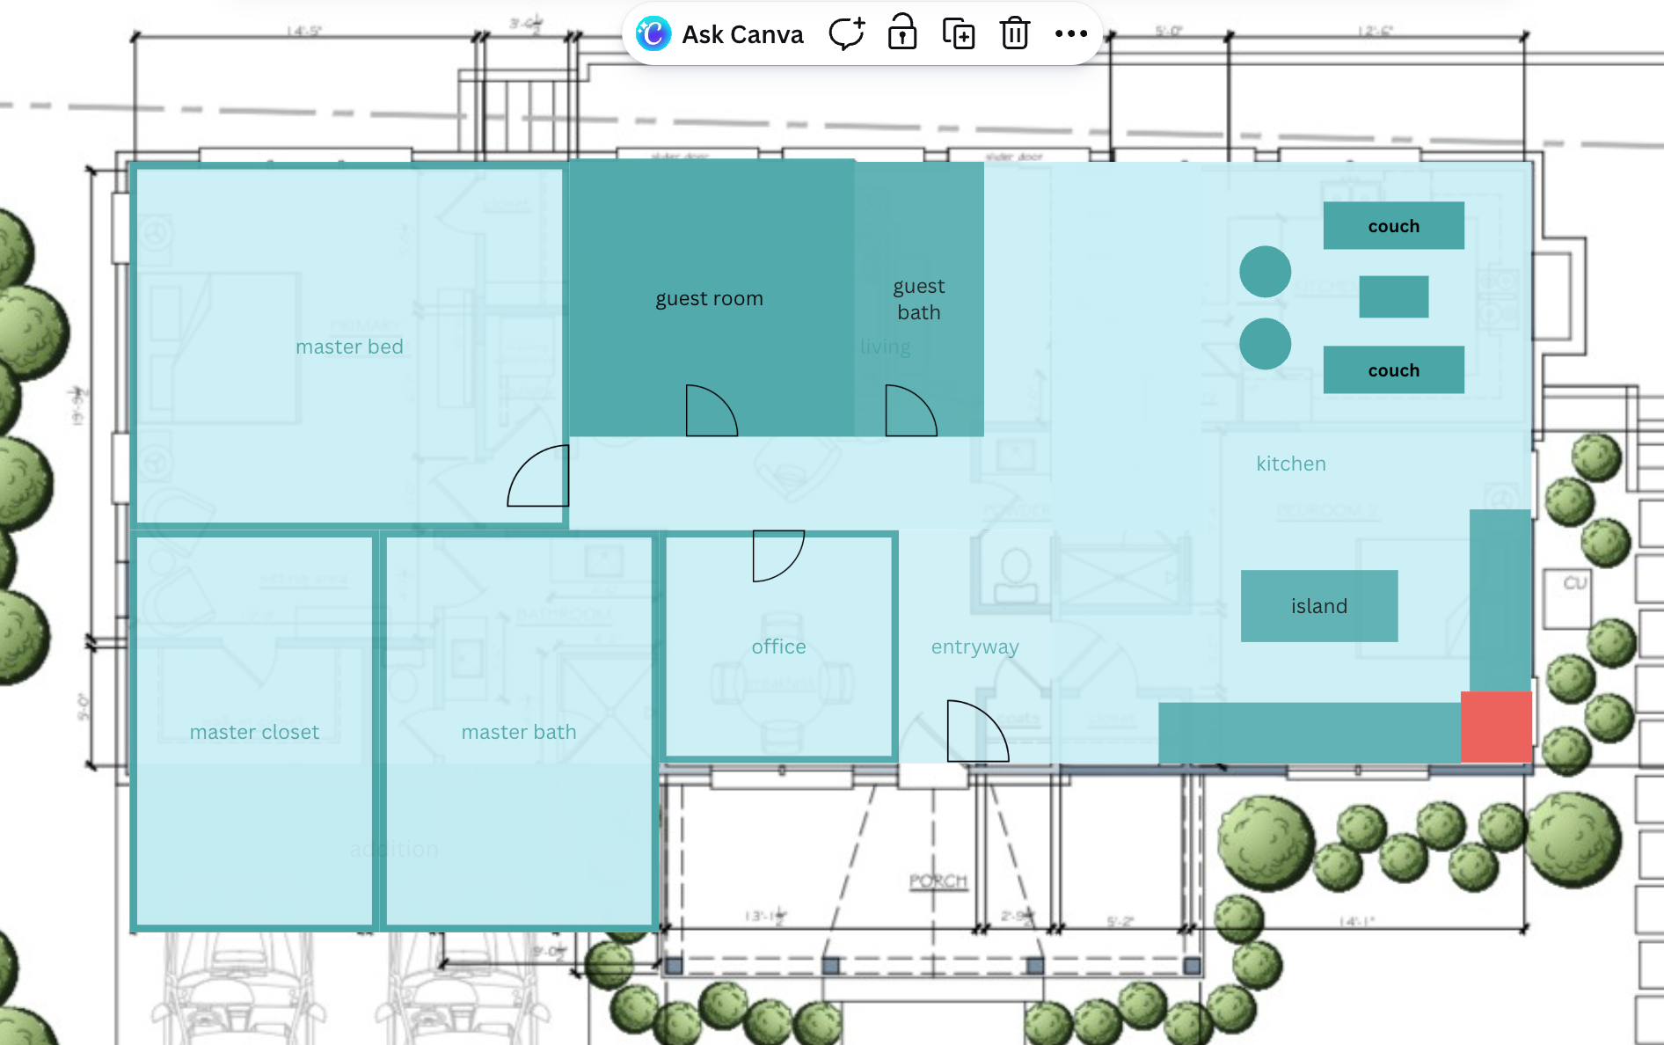Select the door arc inside the office
1664x1045 pixels.
point(777,554)
